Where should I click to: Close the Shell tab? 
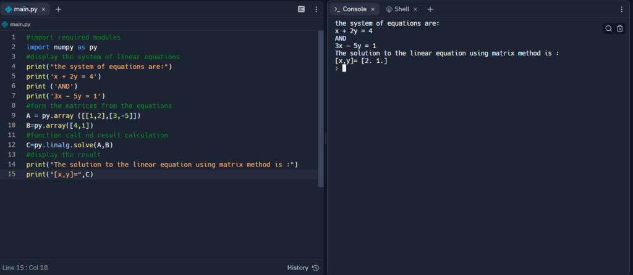(415, 9)
